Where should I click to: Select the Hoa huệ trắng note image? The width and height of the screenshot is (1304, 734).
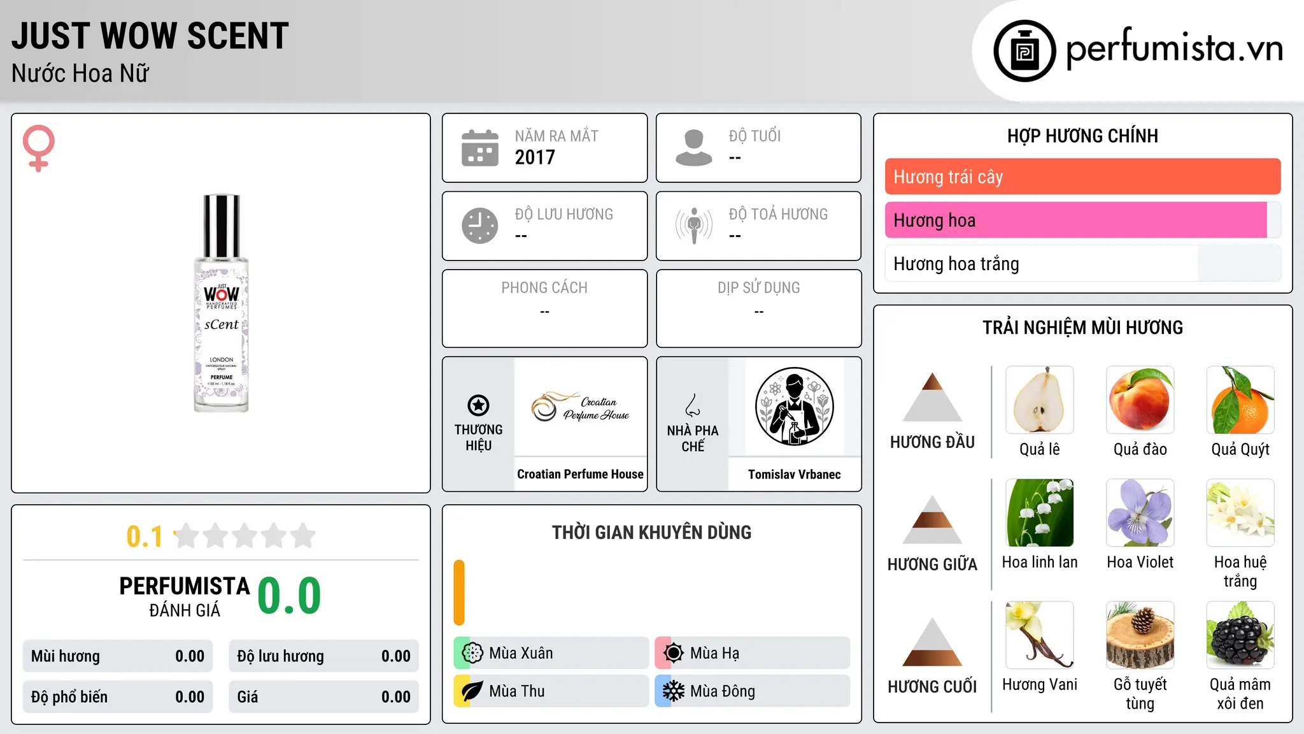(1240, 513)
